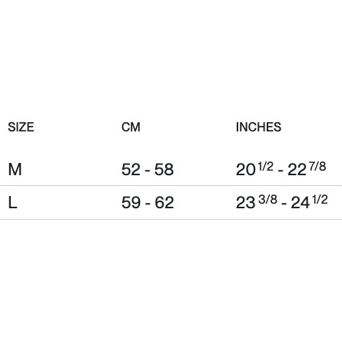Image resolution: width=342 pixels, height=342 pixels.
Task: Select the L size label
Action: coord(12,203)
